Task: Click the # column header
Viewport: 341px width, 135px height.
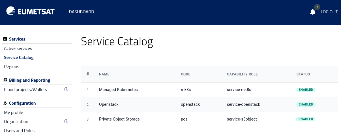Action: click(88, 74)
